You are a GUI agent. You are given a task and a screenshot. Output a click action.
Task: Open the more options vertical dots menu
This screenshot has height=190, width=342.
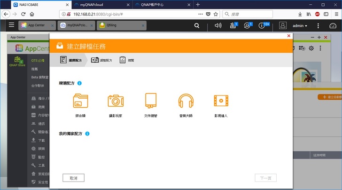point(318,25)
